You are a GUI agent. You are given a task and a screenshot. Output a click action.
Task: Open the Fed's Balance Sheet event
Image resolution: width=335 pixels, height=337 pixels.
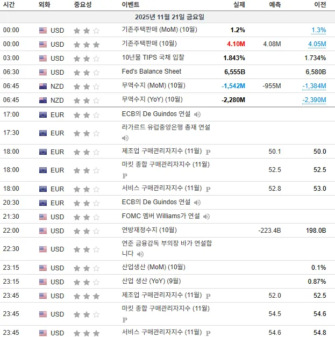click(152, 71)
